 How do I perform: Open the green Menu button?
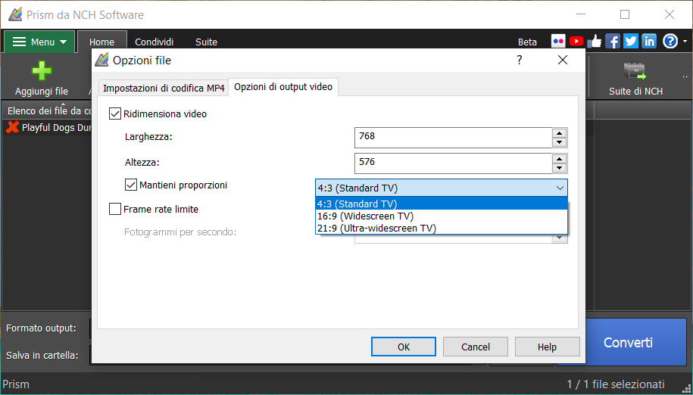tap(39, 42)
